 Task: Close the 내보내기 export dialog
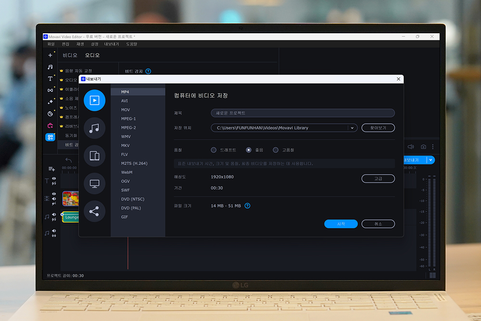[398, 79]
